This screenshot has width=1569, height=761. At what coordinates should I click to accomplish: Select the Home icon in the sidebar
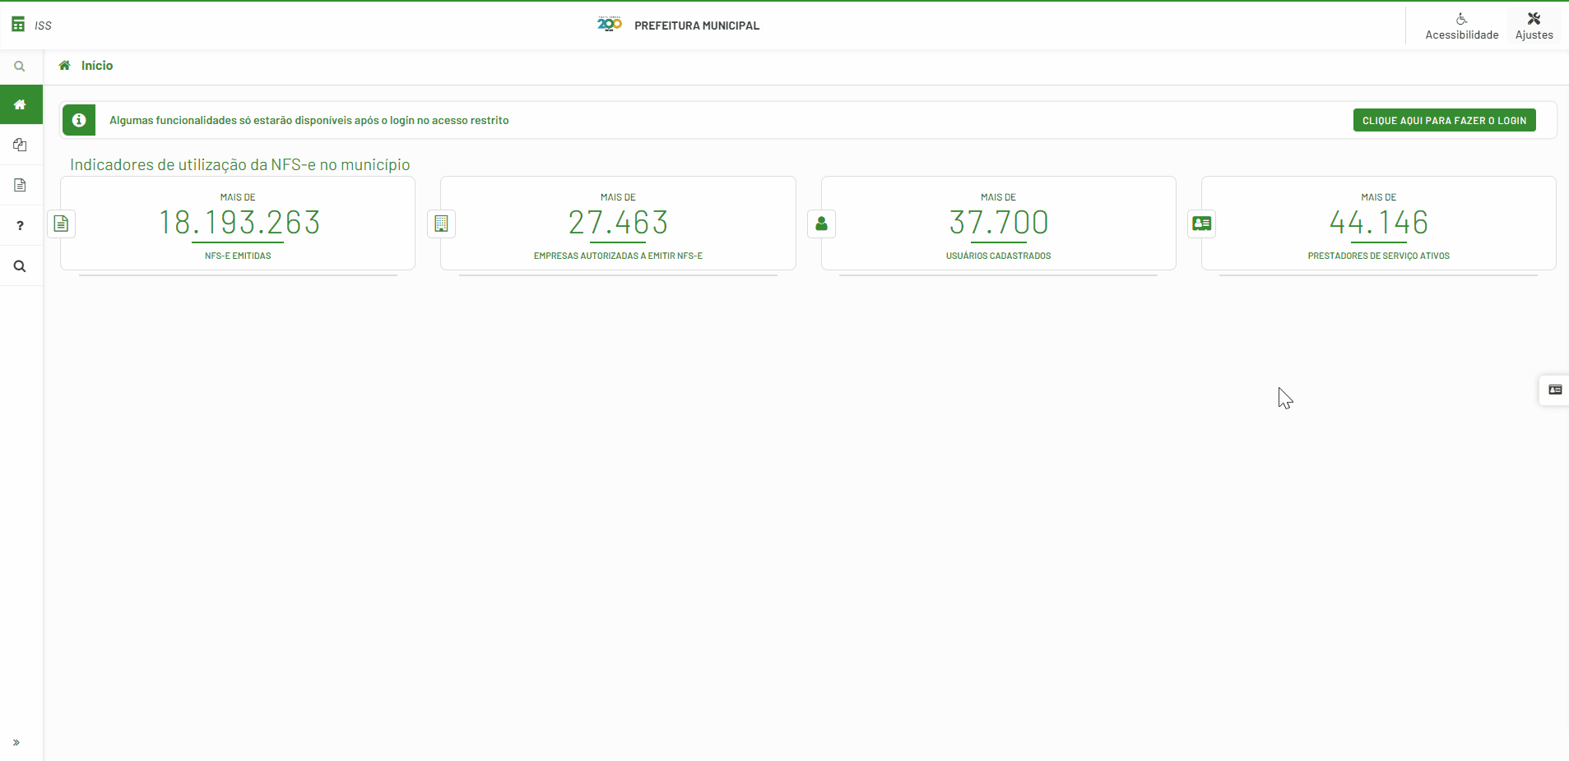click(20, 104)
